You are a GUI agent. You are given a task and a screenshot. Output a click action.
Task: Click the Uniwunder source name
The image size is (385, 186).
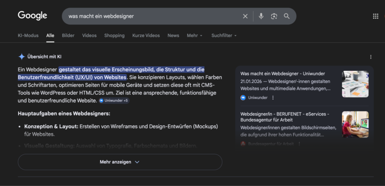click(258, 98)
